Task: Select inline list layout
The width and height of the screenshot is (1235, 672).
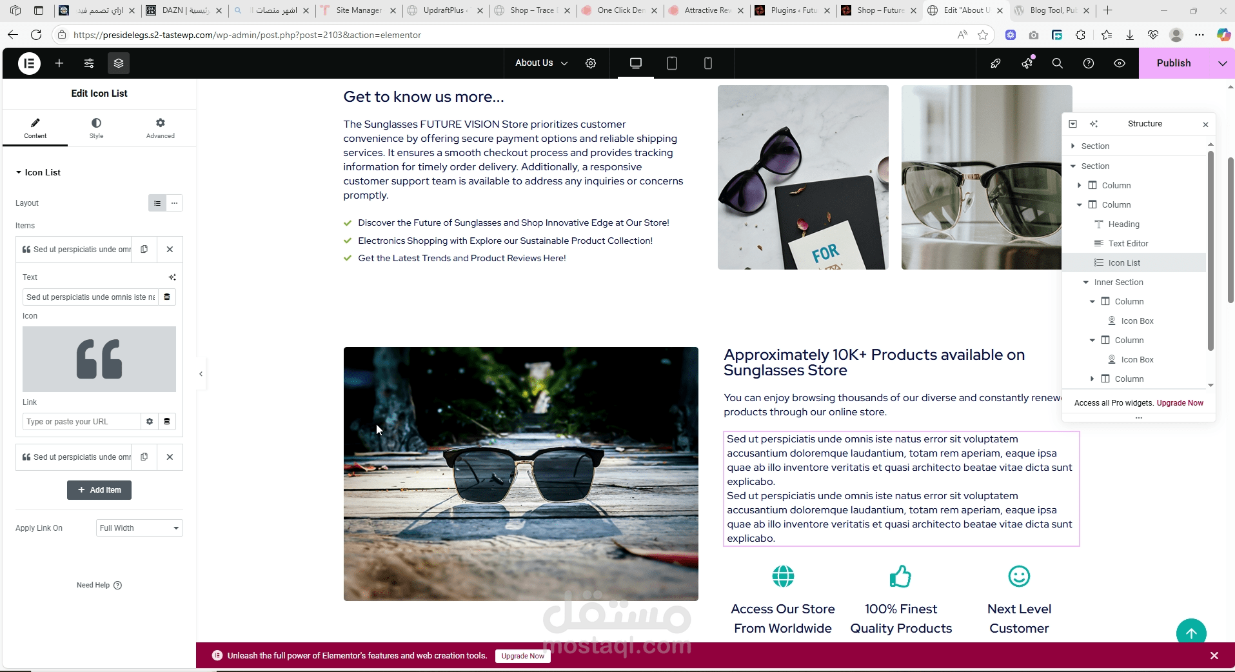Action: [x=174, y=203]
